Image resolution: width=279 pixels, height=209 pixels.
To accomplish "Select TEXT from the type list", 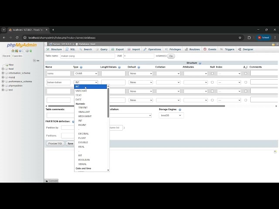I will tap(90, 95).
